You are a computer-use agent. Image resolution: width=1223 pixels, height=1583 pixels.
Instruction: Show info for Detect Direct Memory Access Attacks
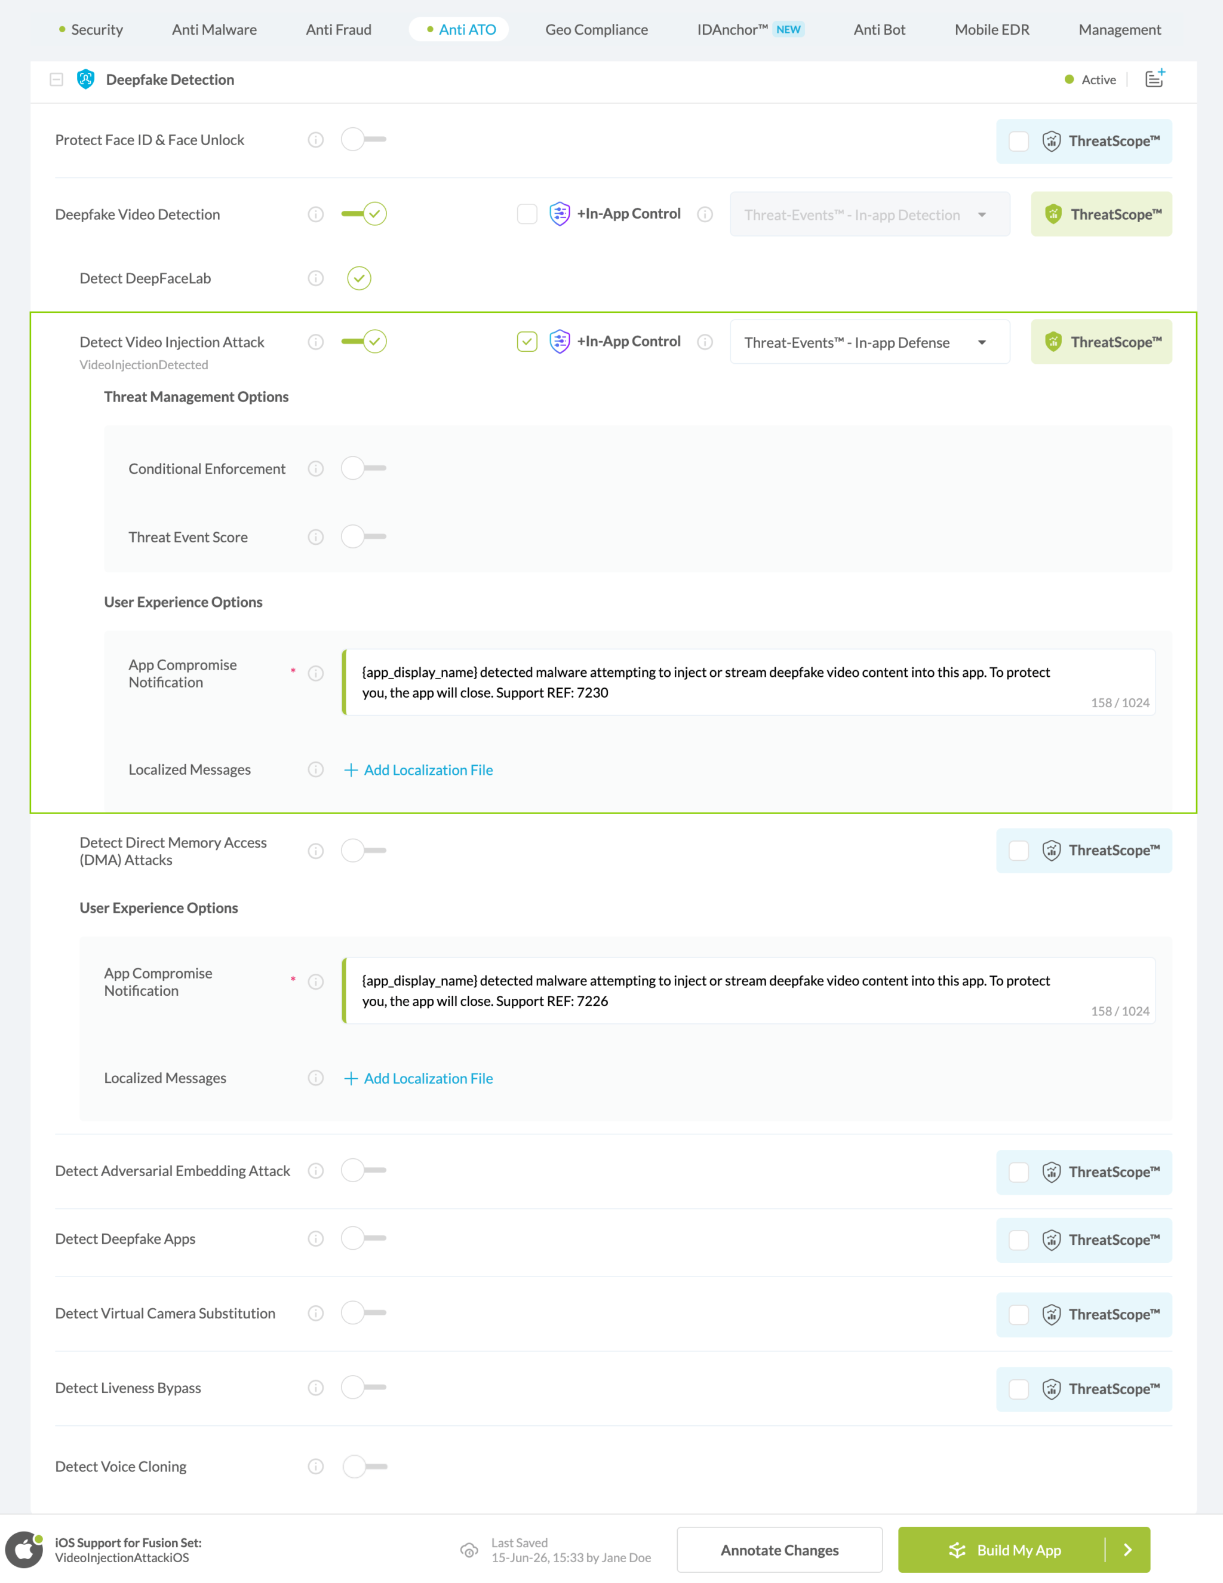(316, 851)
